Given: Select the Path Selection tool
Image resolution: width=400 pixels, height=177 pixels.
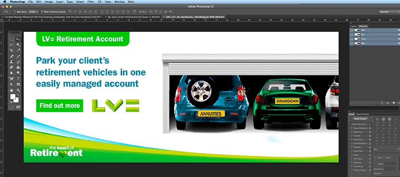Looking at the screenshot, I should 12,85.
